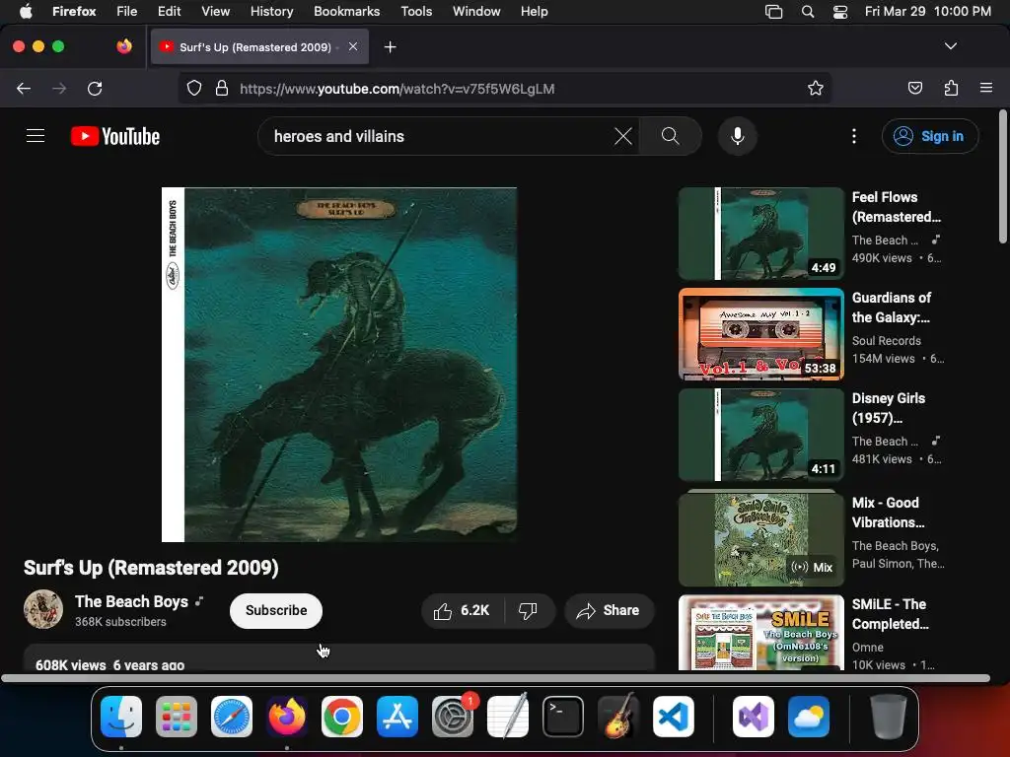This screenshot has width=1010, height=757.
Task: Share the Surf's Up video
Action: point(609,610)
